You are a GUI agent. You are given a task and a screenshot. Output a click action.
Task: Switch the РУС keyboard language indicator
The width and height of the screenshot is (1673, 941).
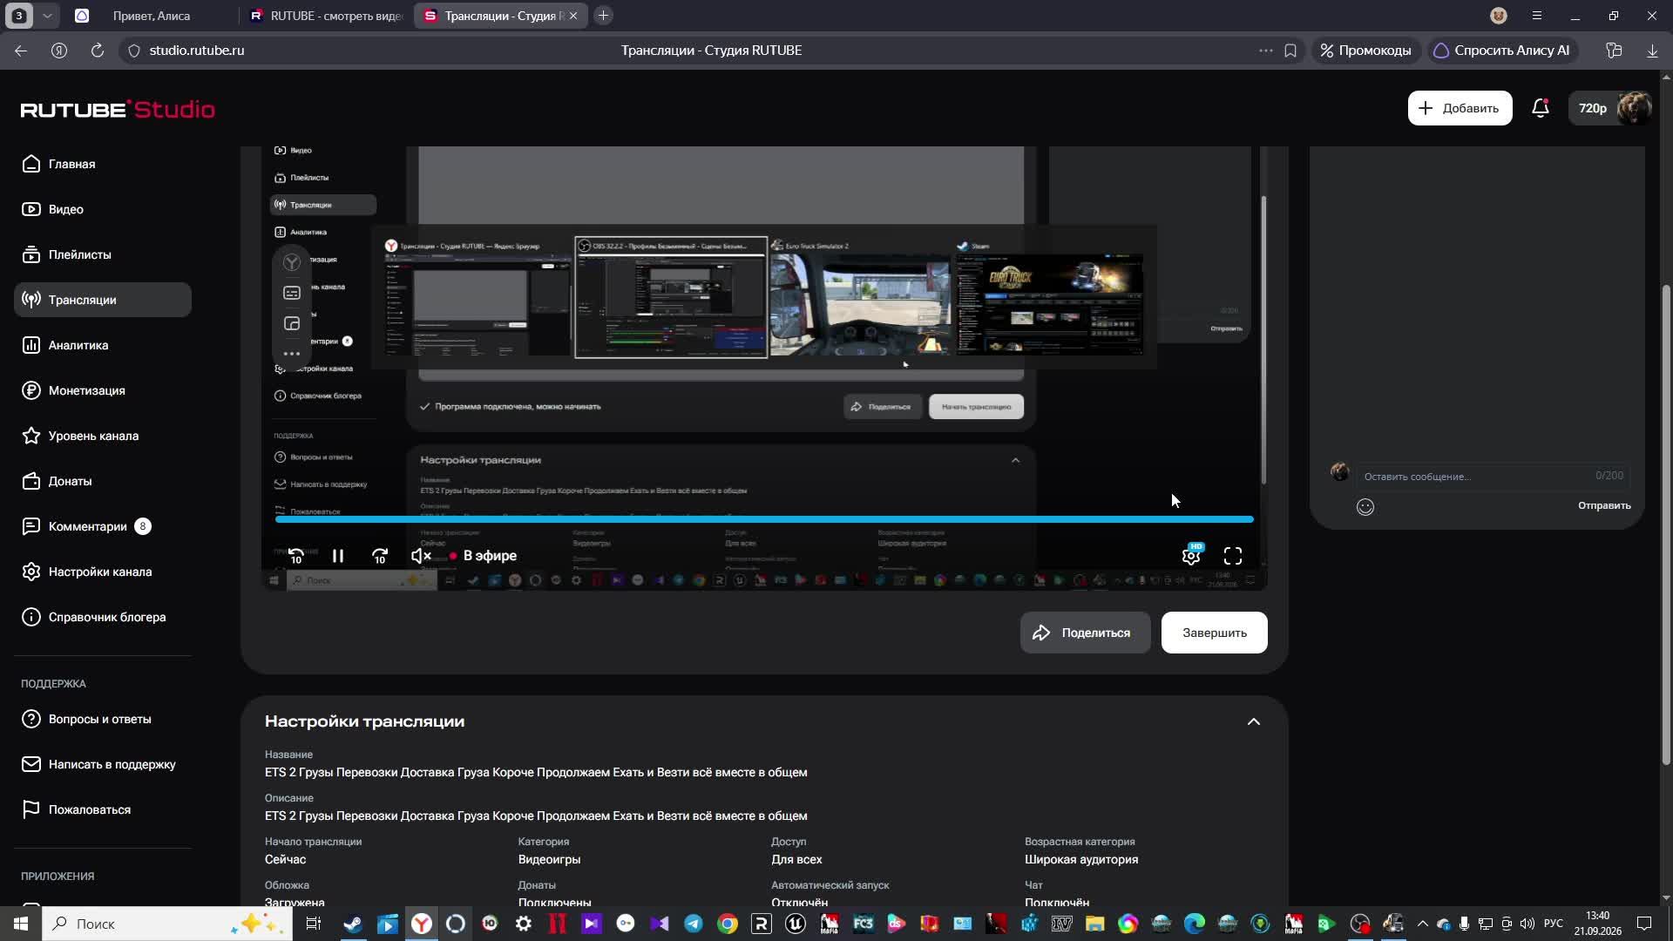tap(1554, 924)
